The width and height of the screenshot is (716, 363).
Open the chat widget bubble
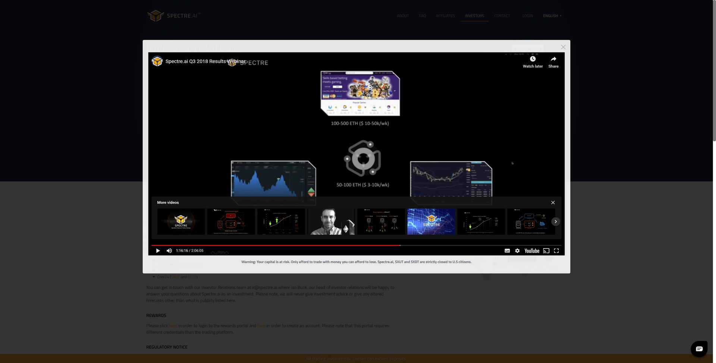point(699,349)
